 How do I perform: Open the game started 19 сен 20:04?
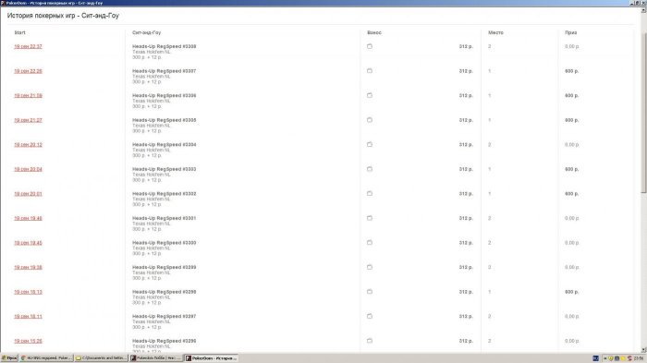28,169
